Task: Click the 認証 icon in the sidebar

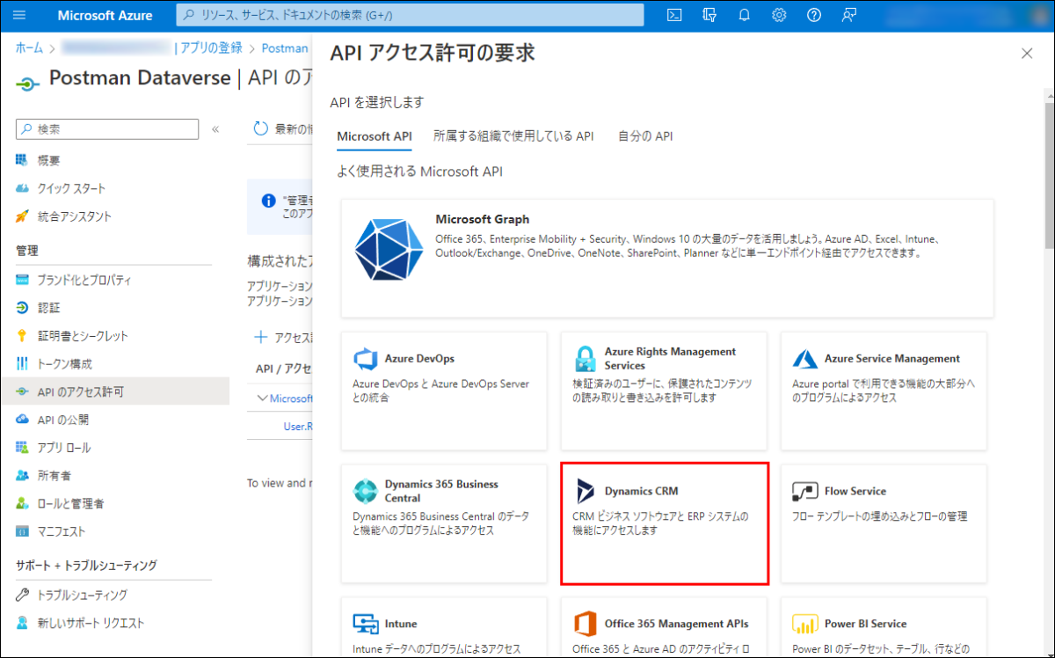Action: click(x=23, y=308)
